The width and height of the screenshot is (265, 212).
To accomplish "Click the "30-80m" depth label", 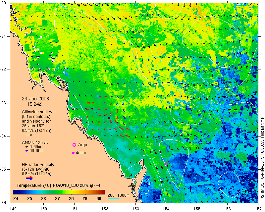I will pyautogui.click(x=36, y=151).
